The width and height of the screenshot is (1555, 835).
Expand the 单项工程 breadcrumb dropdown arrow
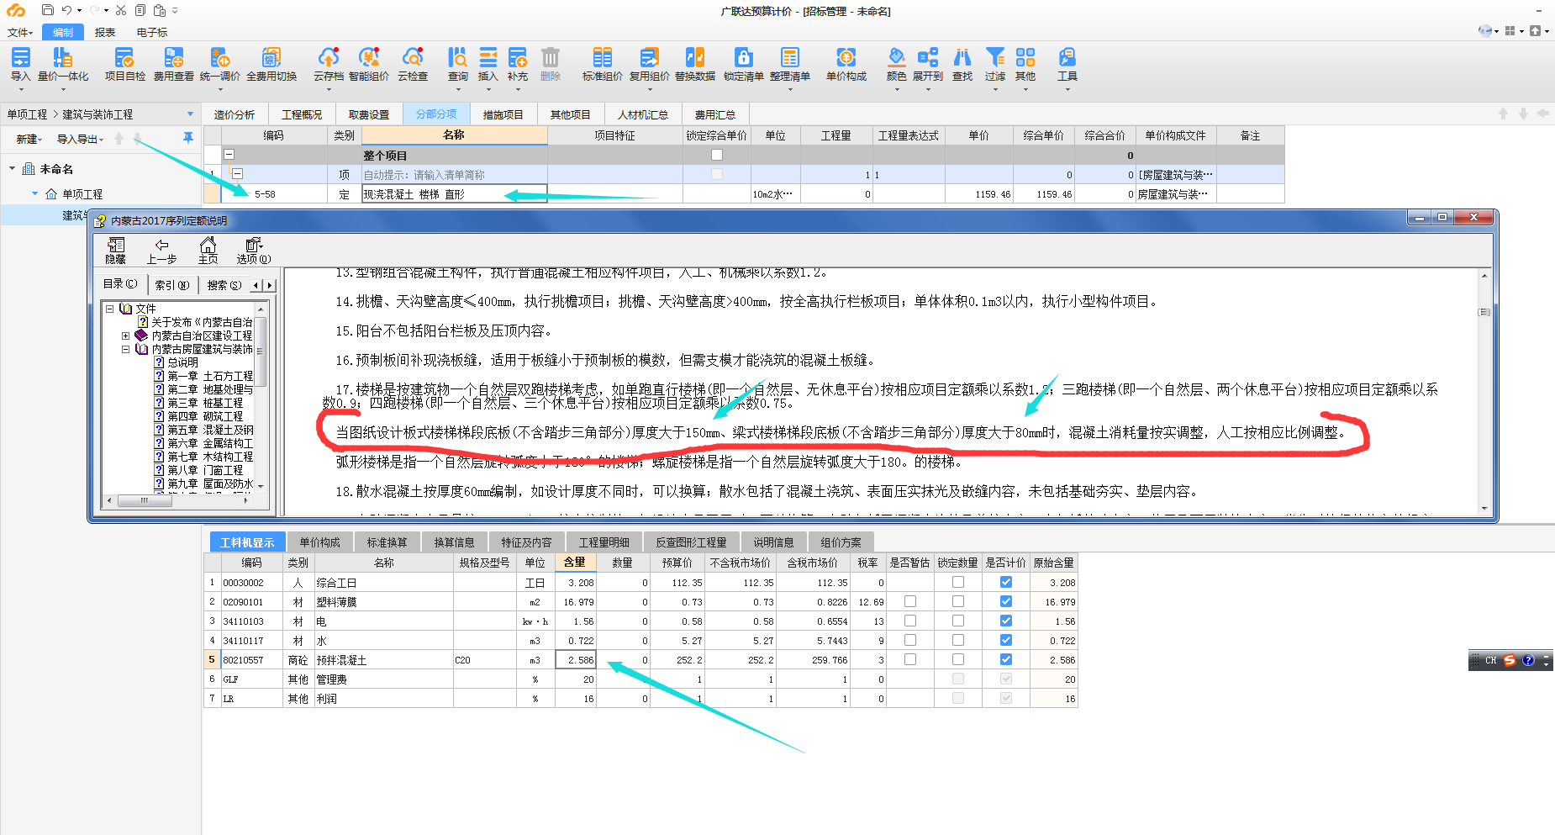190,114
